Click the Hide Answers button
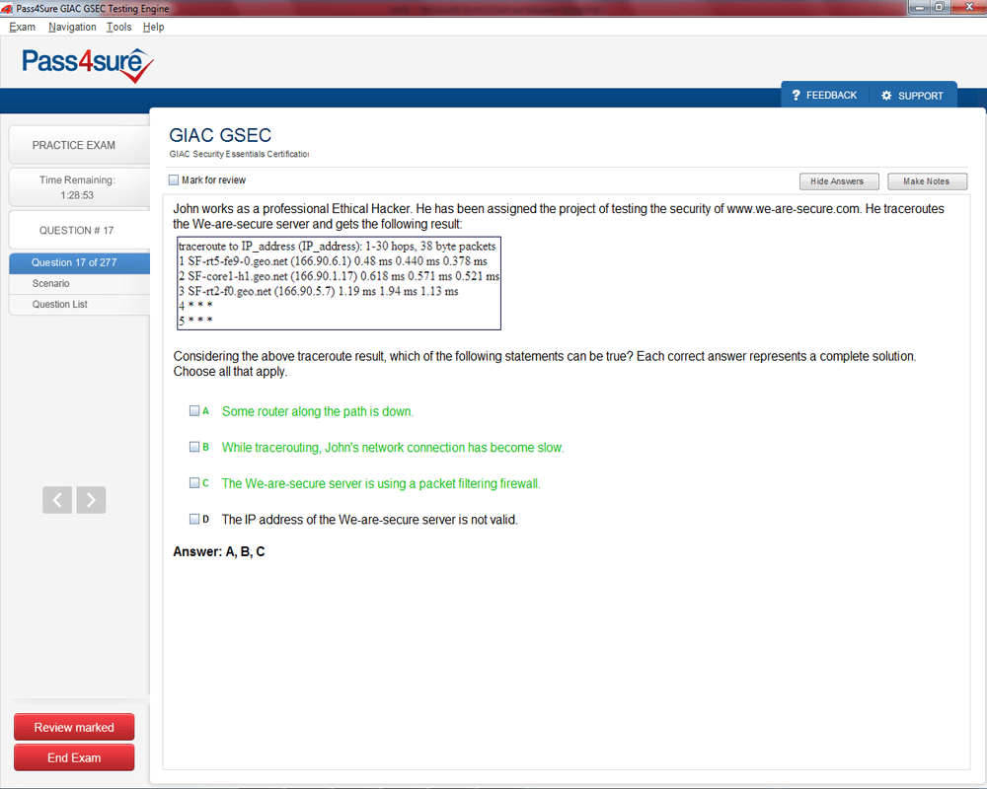 pos(839,181)
